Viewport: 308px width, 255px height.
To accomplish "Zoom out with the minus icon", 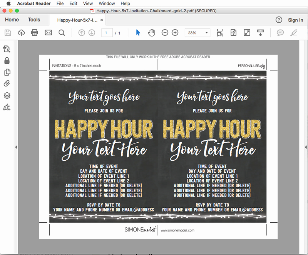I will point(165,33).
